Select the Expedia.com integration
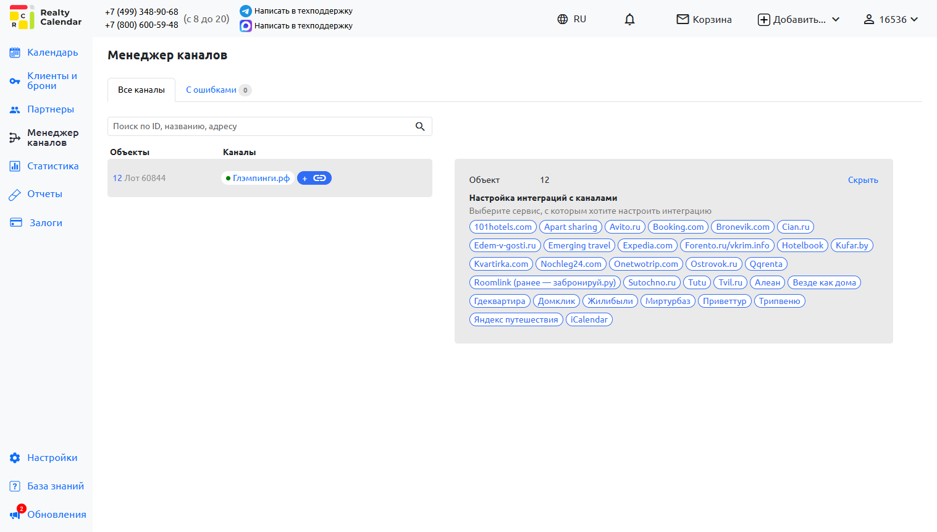The height and width of the screenshot is (532, 937). (x=647, y=245)
